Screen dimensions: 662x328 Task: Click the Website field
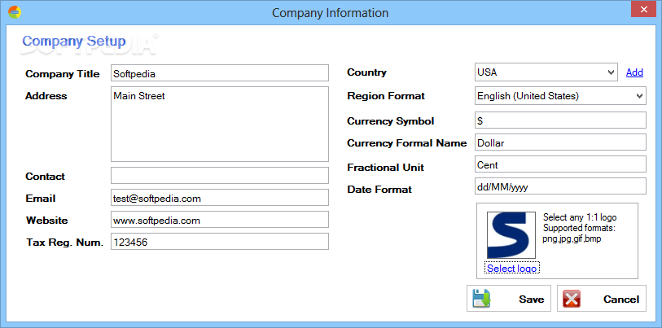point(220,220)
